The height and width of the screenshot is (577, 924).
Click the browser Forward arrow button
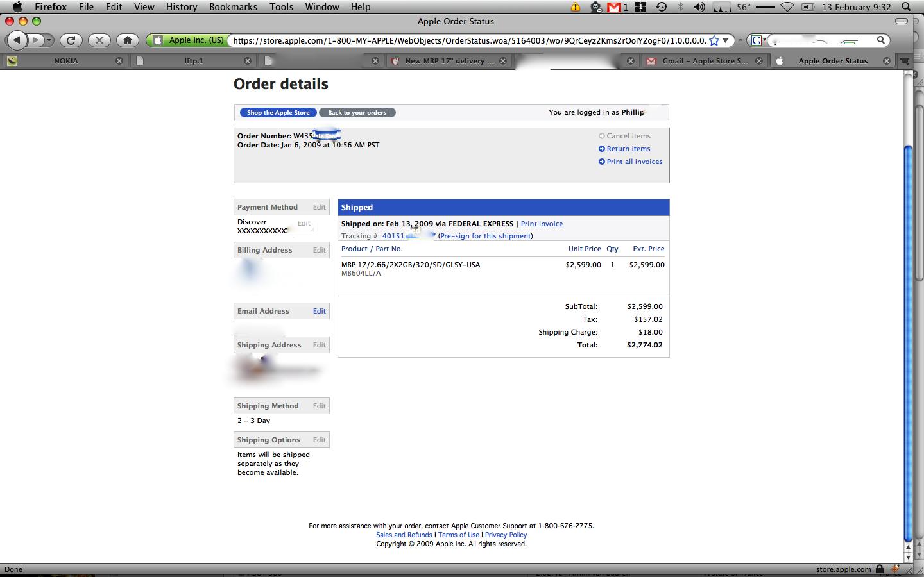click(36, 40)
